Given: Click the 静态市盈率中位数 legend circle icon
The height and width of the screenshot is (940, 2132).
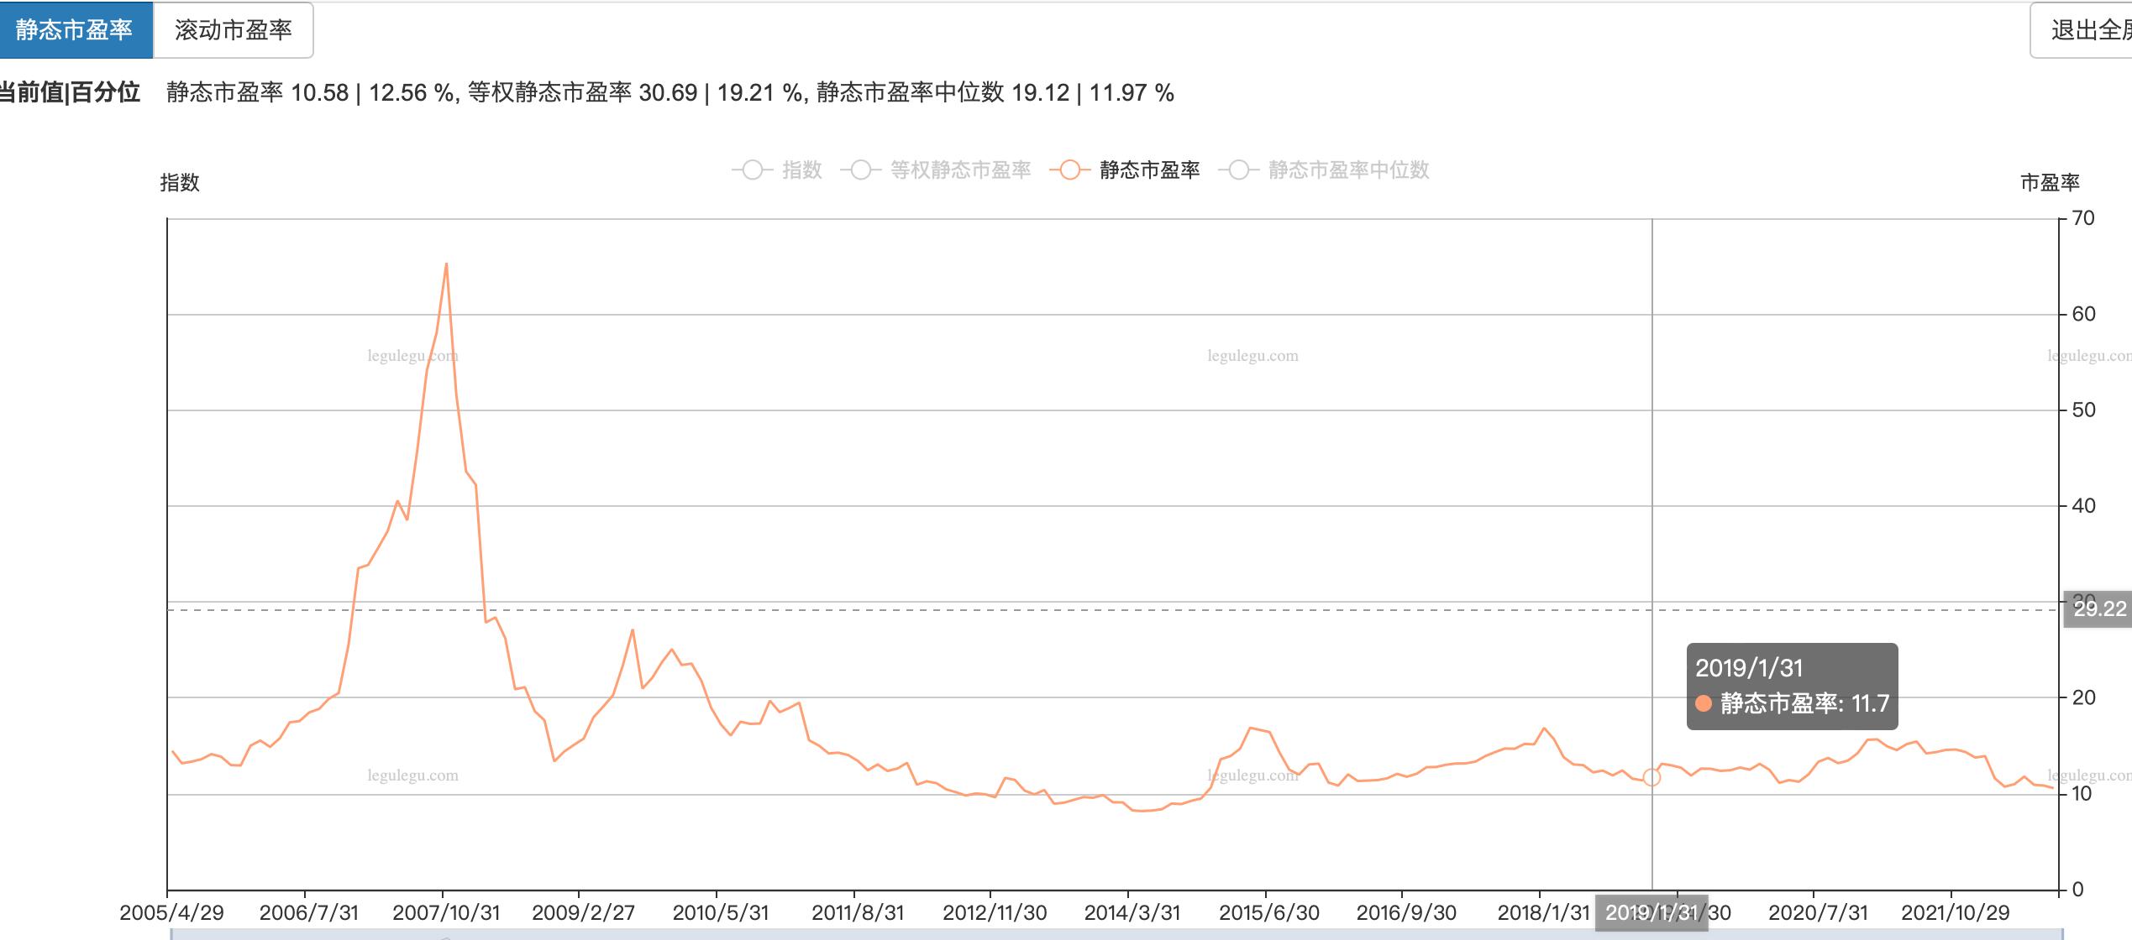Looking at the screenshot, I should pos(1237,170).
